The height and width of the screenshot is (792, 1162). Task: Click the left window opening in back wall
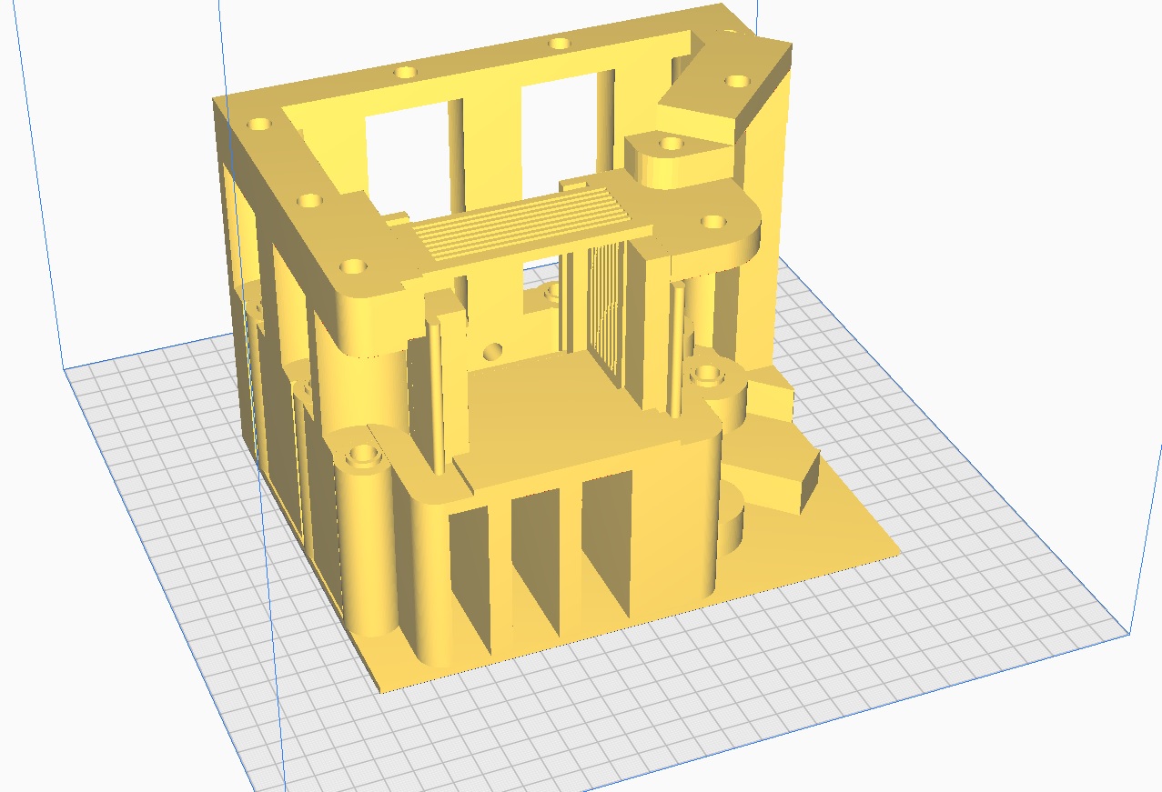(x=405, y=150)
